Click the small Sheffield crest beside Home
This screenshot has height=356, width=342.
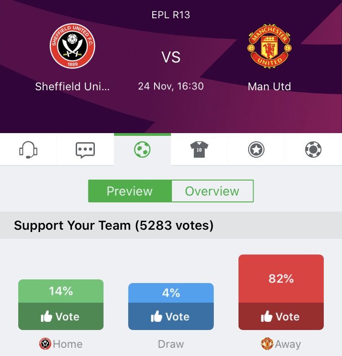click(45, 344)
